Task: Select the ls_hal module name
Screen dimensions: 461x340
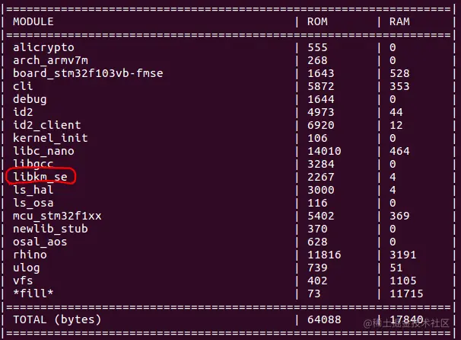Action: click(x=33, y=190)
